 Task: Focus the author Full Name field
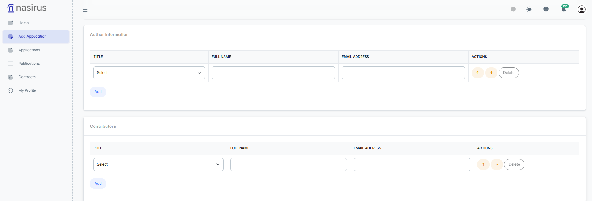pyautogui.click(x=273, y=73)
